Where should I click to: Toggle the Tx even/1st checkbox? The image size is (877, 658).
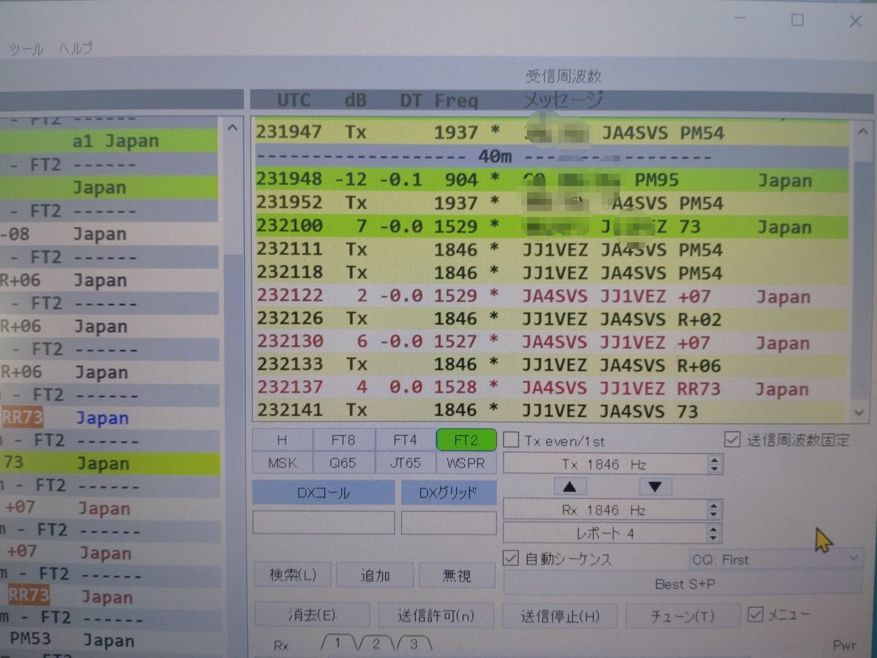(x=512, y=441)
